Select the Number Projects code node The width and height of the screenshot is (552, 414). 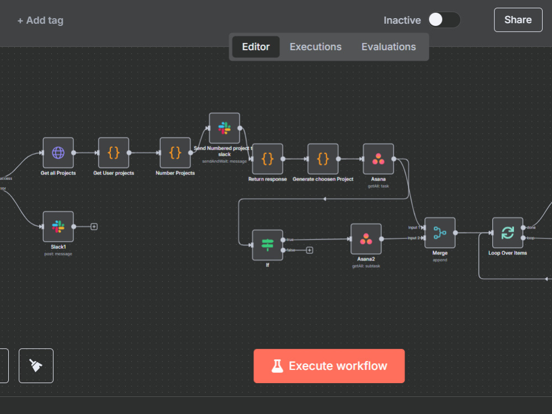(x=175, y=153)
